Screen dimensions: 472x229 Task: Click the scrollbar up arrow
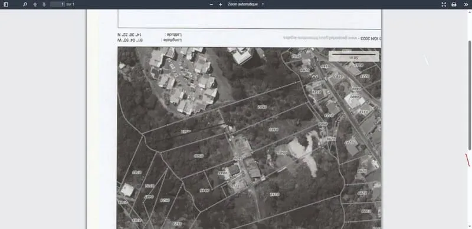click(470, 12)
